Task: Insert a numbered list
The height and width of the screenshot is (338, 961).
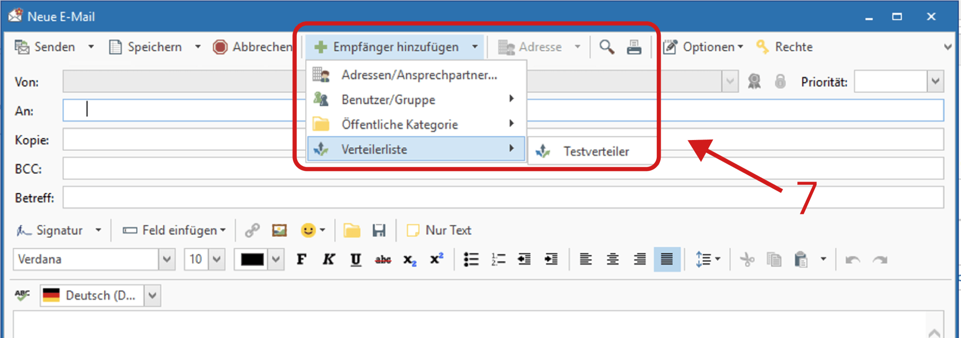Action: (x=498, y=259)
